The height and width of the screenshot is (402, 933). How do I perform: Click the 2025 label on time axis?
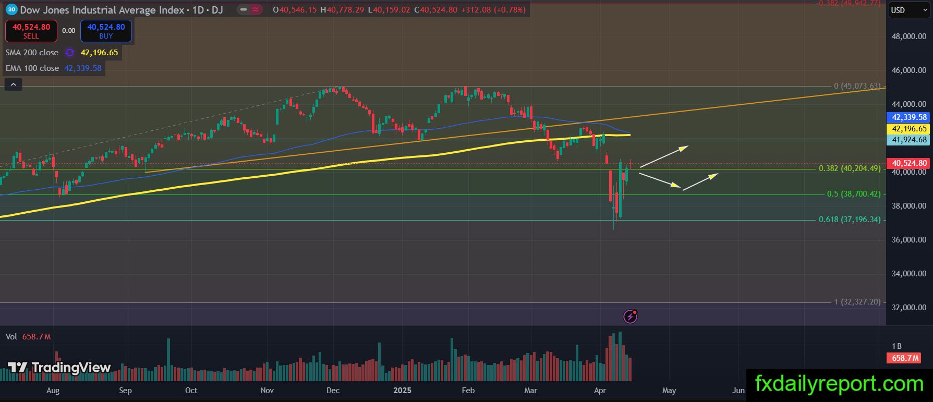coord(403,391)
